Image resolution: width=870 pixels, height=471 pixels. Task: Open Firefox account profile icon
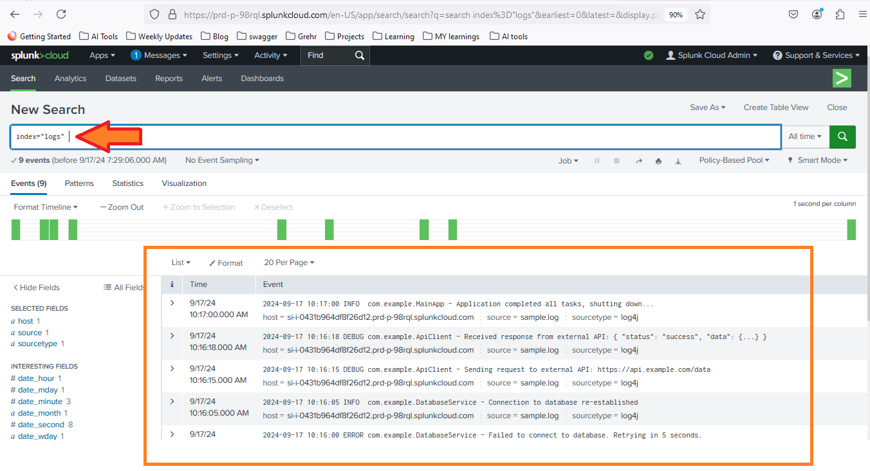[817, 14]
